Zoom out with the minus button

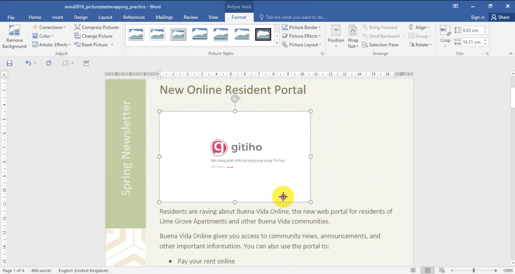[x=452, y=271]
